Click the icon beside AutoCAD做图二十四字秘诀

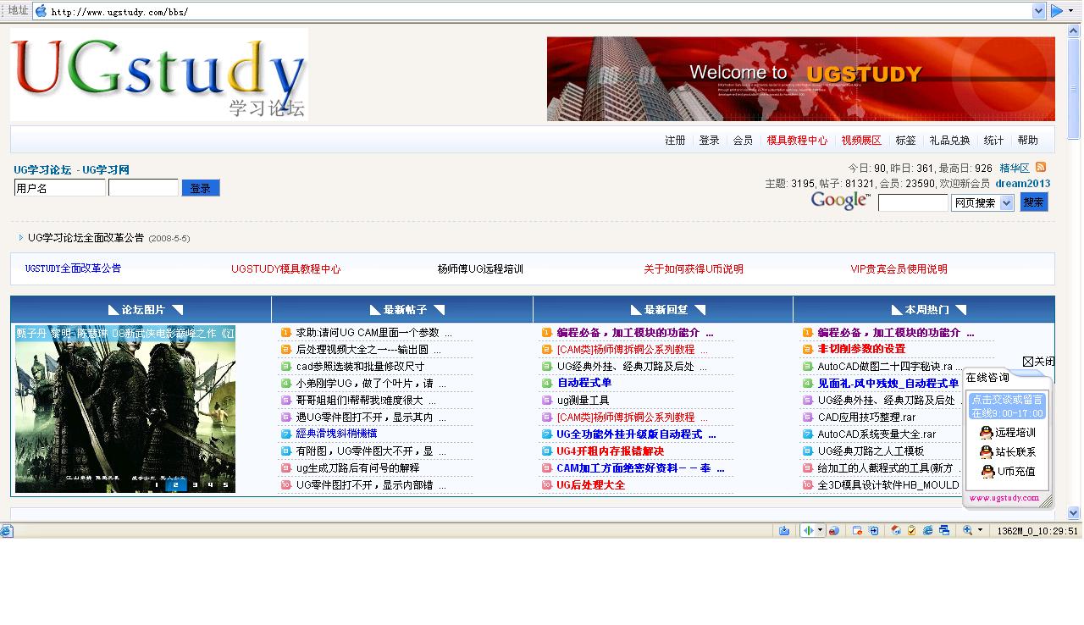click(x=808, y=367)
